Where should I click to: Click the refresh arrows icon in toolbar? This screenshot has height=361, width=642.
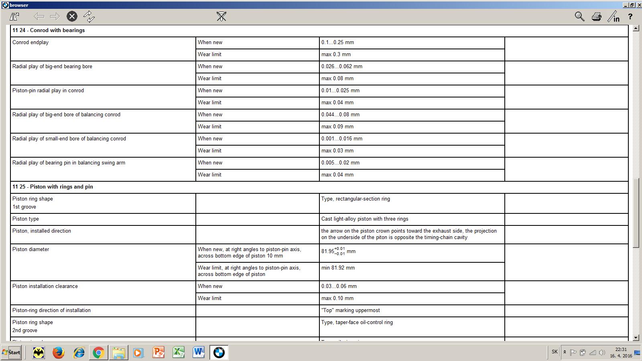pos(89,16)
